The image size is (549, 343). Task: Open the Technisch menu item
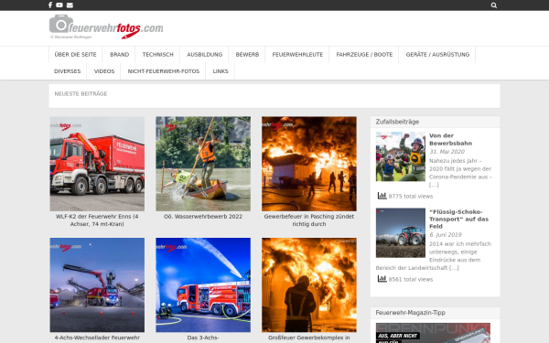tap(157, 55)
